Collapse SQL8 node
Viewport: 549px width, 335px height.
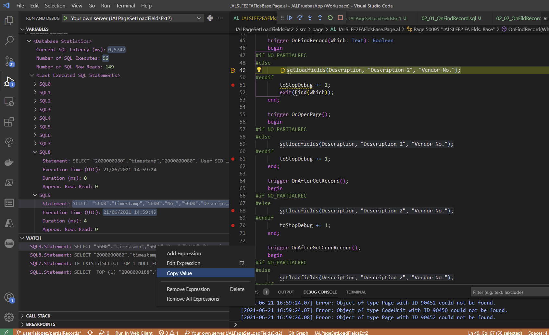(x=35, y=152)
